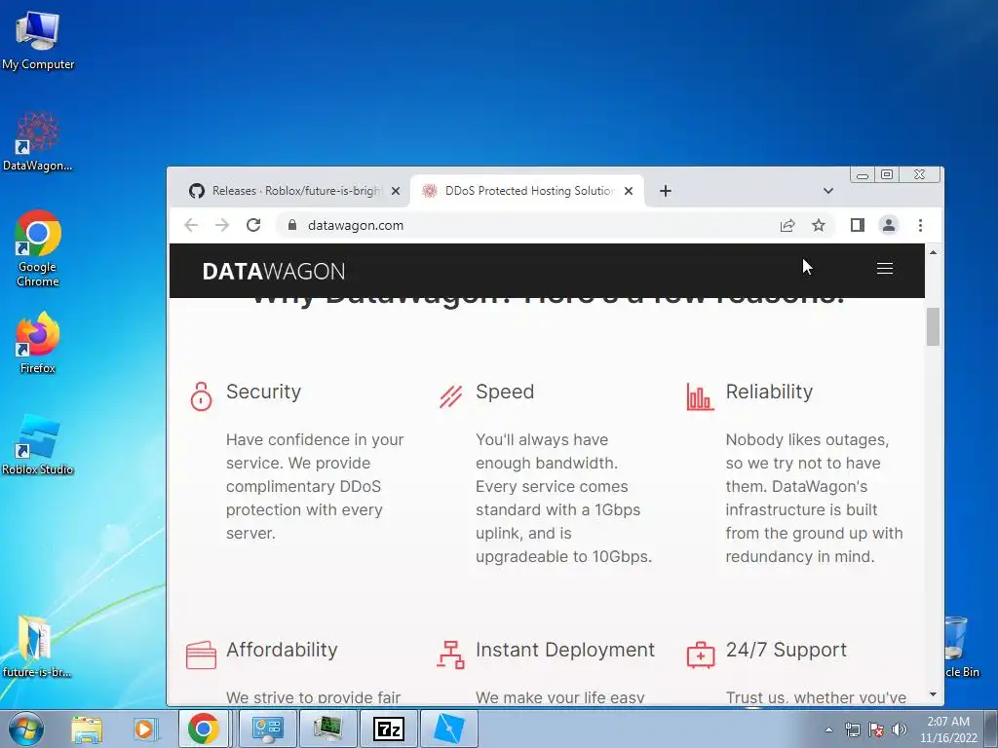Click the Instant Deployment network icon
Screen dimensions: 998x748
(x=450, y=655)
